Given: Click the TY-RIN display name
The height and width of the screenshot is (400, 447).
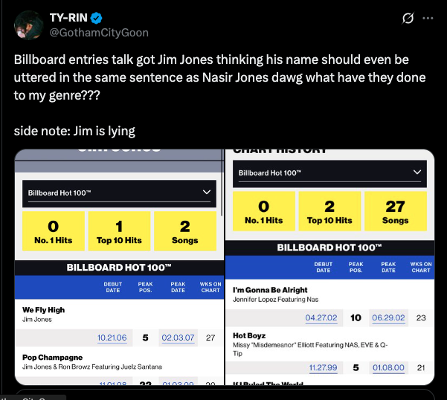Looking at the screenshot, I should (x=68, y=18).
